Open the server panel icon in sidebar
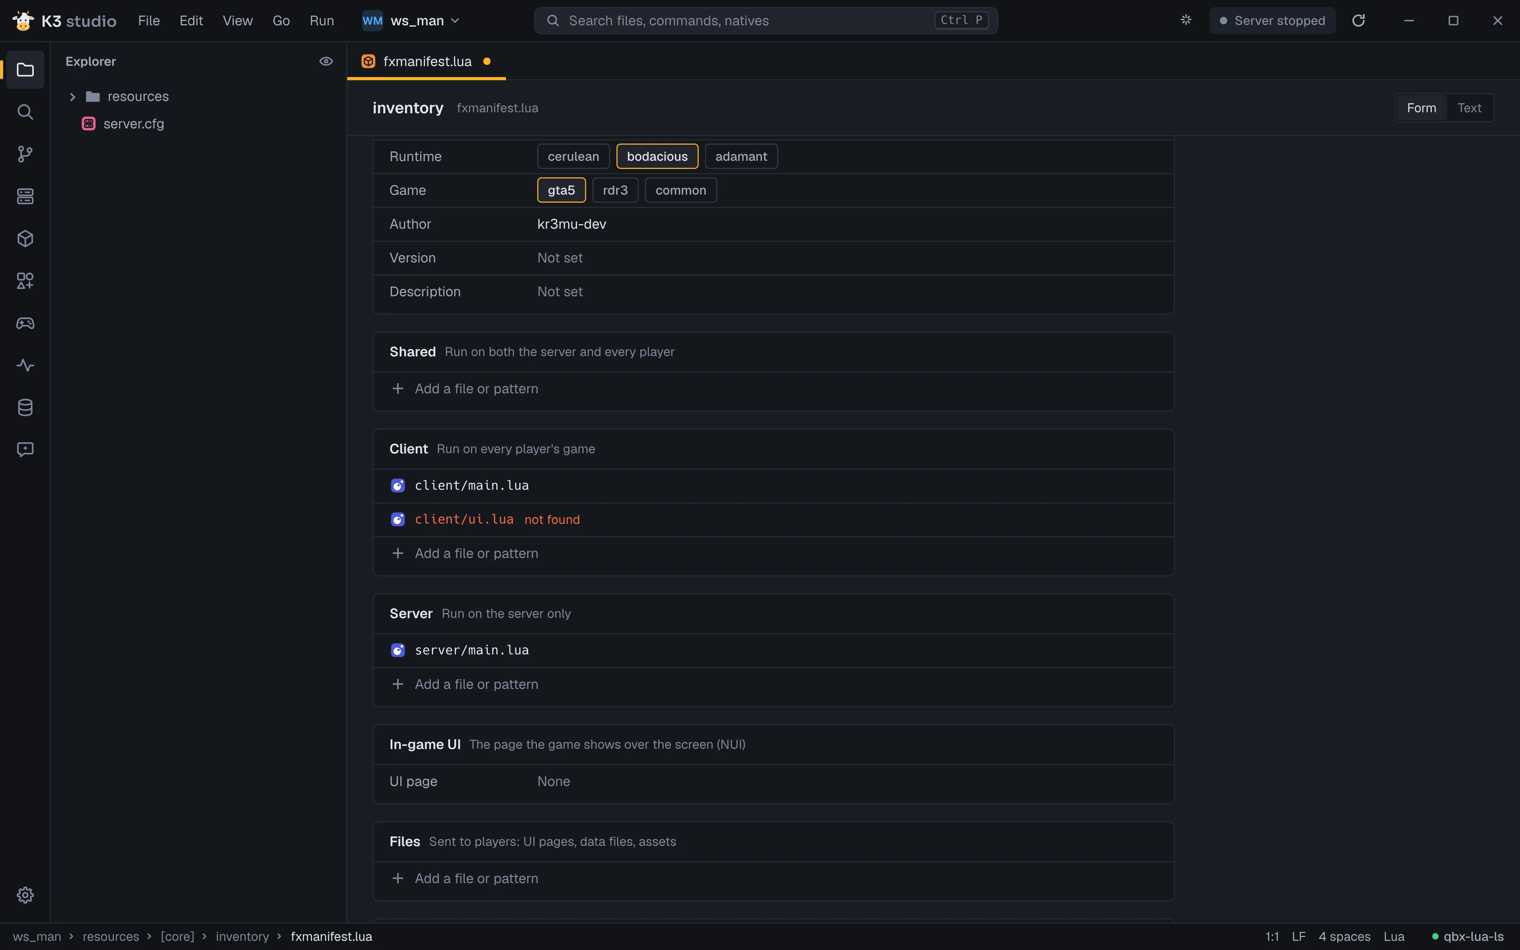1520x950 pixels. (25, 196)
